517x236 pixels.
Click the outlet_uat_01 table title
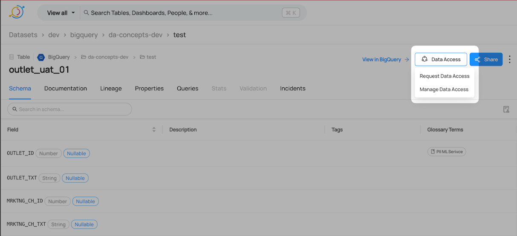[x=39, y=69]
